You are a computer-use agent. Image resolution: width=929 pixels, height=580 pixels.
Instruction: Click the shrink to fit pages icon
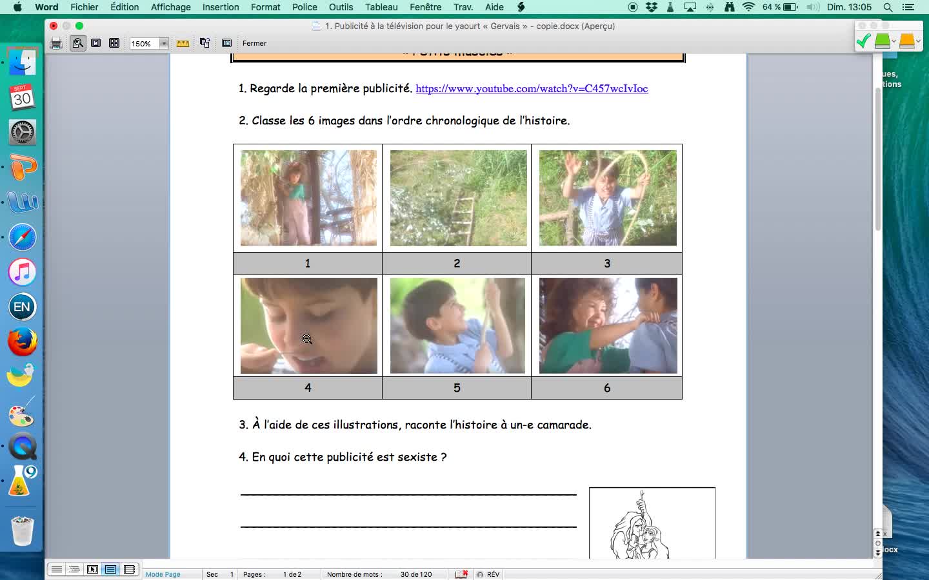coord(205,43)
